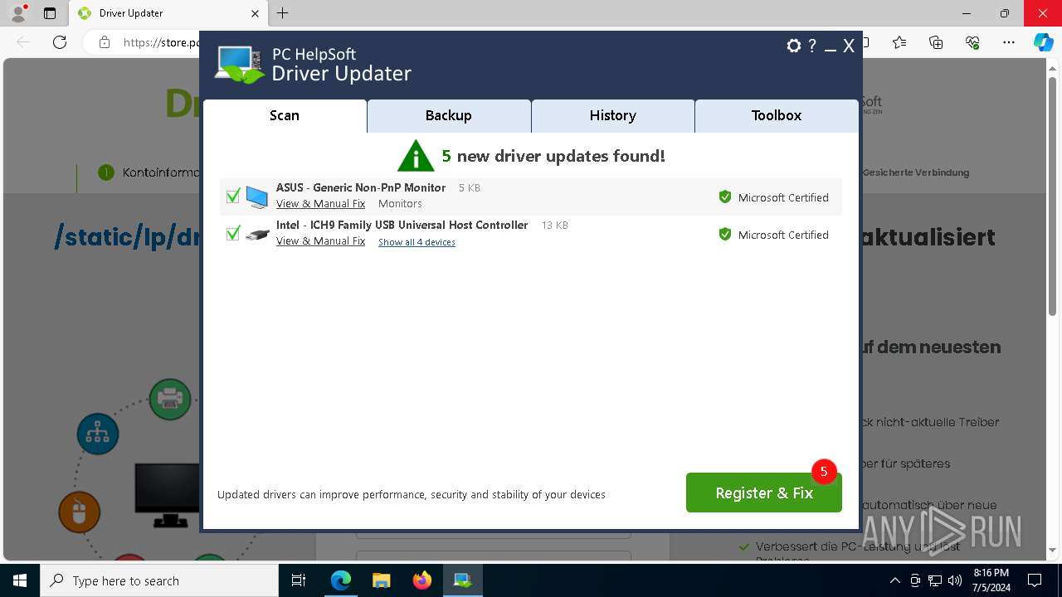Open a new browser tab
This screenshot has height=597, width=1062.
point(283,13)
